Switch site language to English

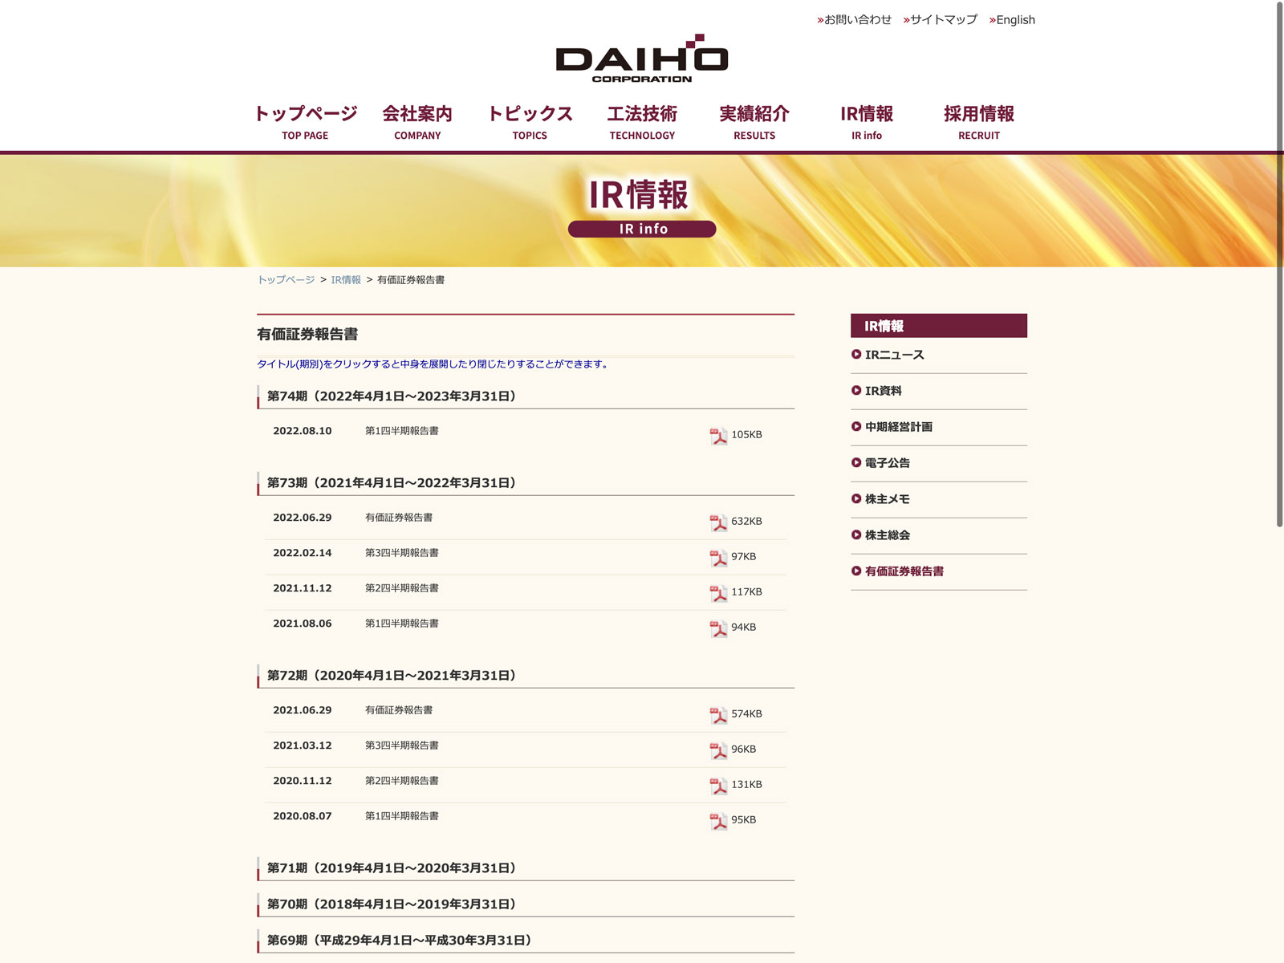tap(1014, 20)
